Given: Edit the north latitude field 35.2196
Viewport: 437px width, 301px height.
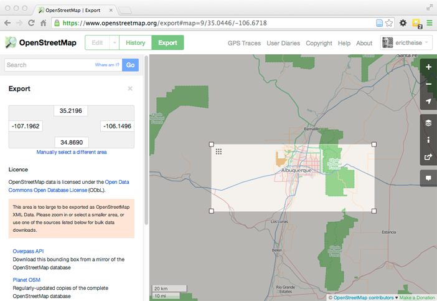Looking at the screenshot, I should 71,111.
